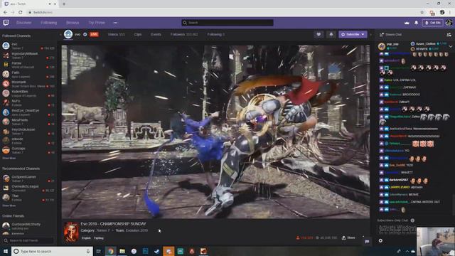Go to Browse in top navigation
Image resolution: width=455 pixels, height=256 pixels.
(73, 23)
